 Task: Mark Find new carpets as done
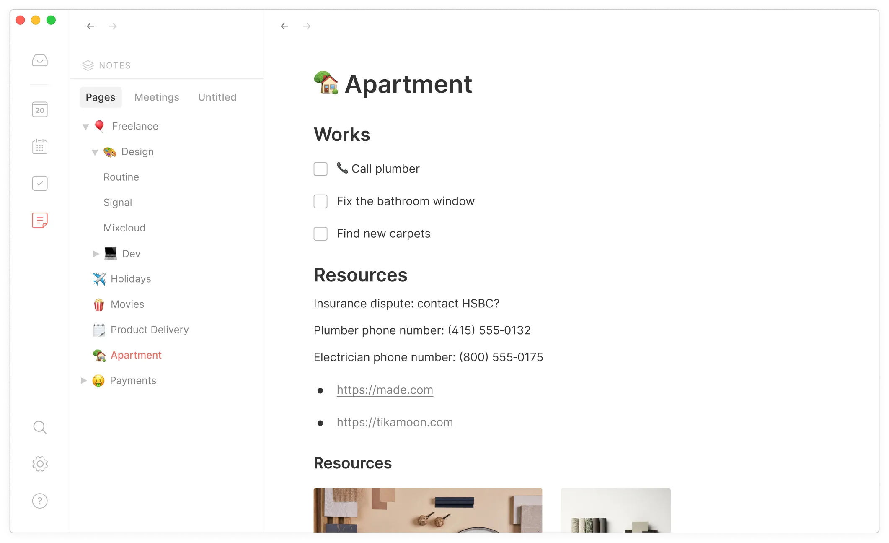coord(320,234)
